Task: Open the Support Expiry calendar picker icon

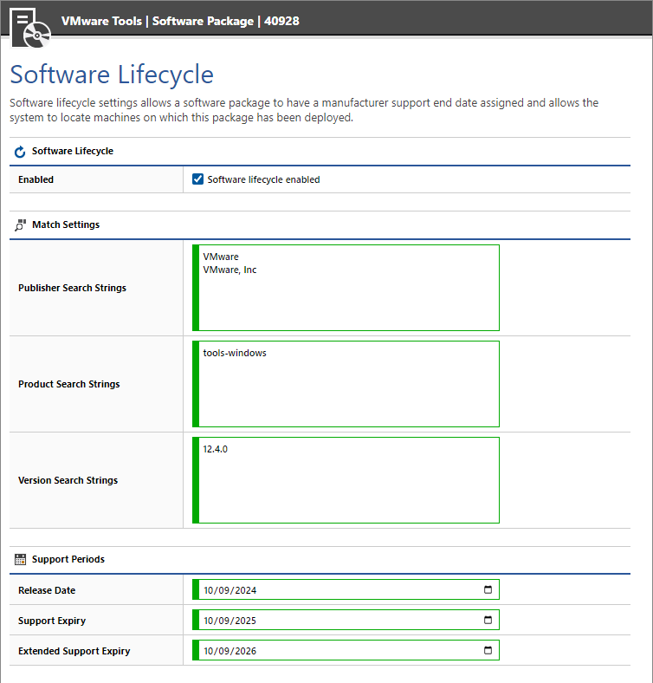Action: click(488, 620)
